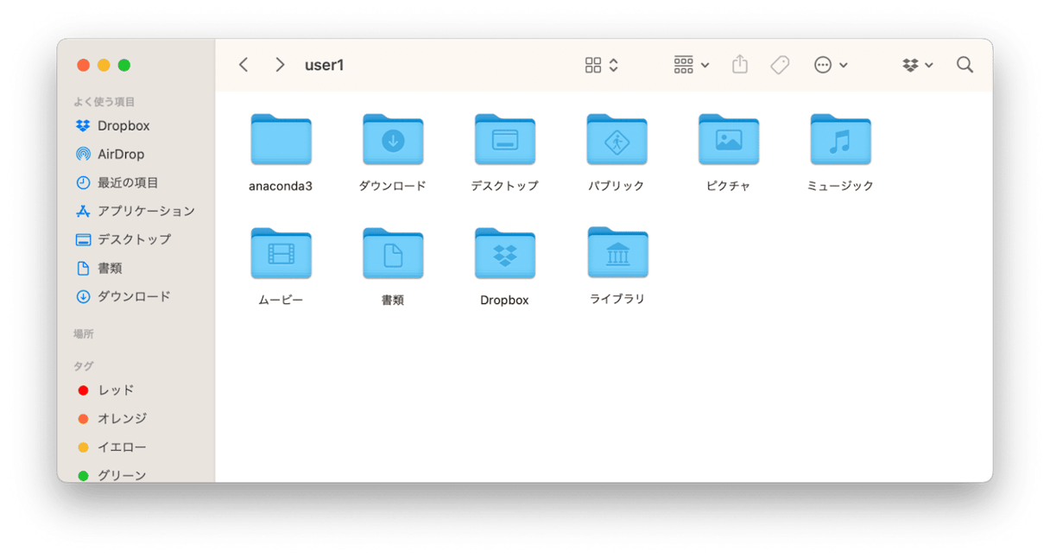Click the tag toolbar icon

pyautogui.click(x=780, y=66)
